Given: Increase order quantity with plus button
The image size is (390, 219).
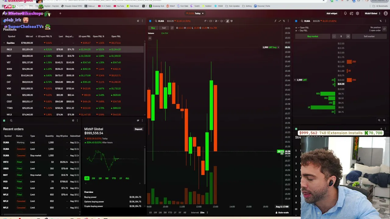Looking at the screenshot, I should tap(348, 36).
